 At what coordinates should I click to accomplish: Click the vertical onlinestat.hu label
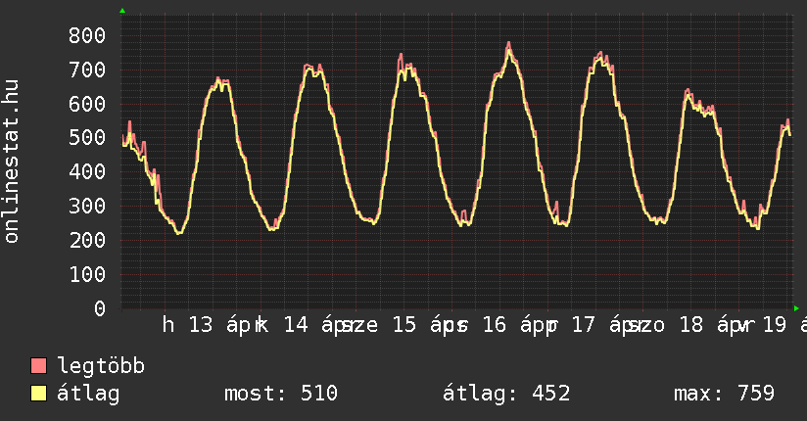pyautogui.click(x=13, y=162)
